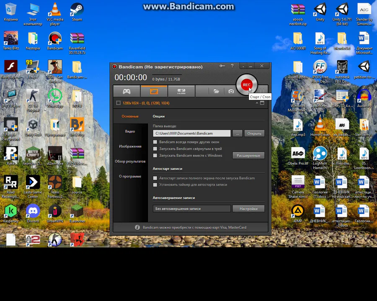Select the Unity Hub desktop icon
The image size is (377, 301).
[33, 127]
